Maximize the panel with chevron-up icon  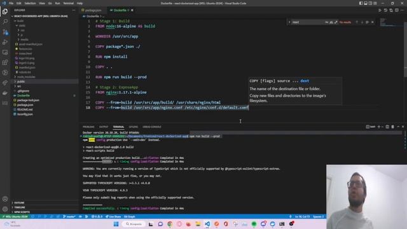pyautogui.click(x=398, y=127)
